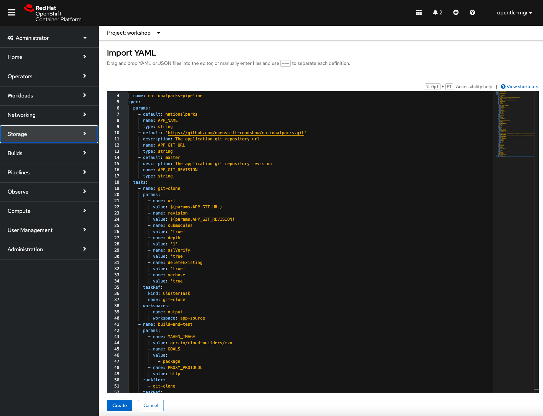Expand the Compute navigation section

[x=49, y=211]
